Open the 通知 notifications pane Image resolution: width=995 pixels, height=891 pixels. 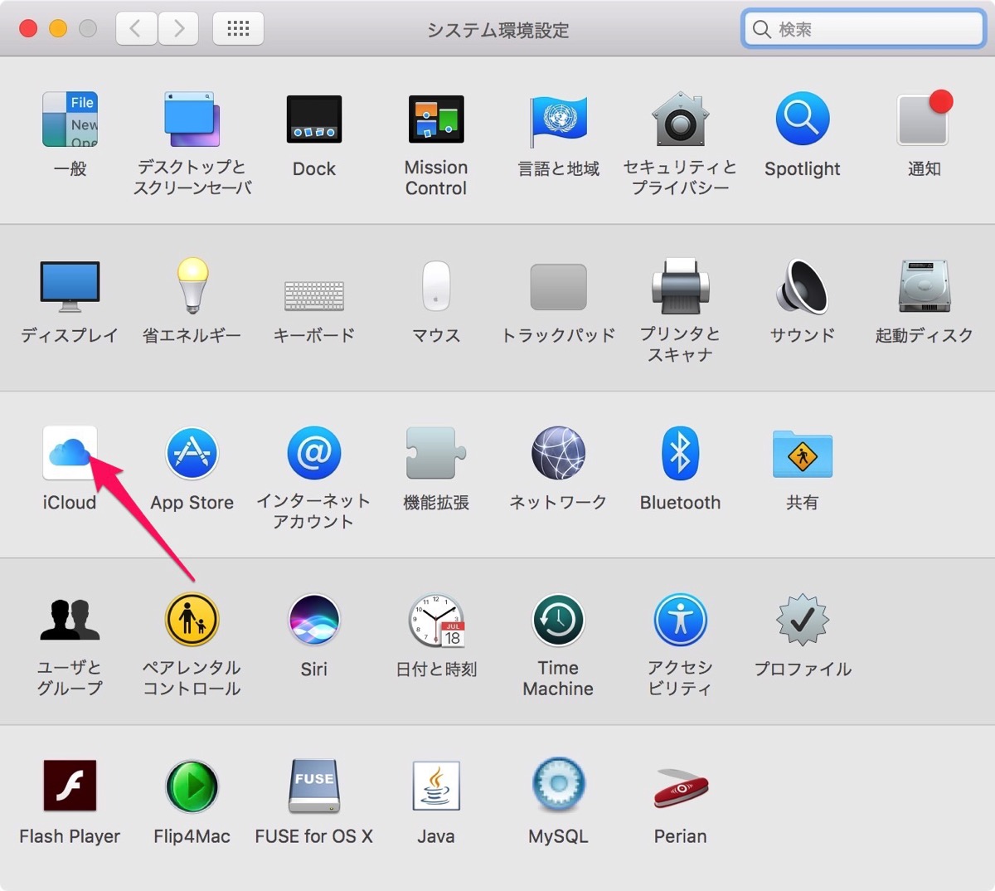click(x=925, y=119)
